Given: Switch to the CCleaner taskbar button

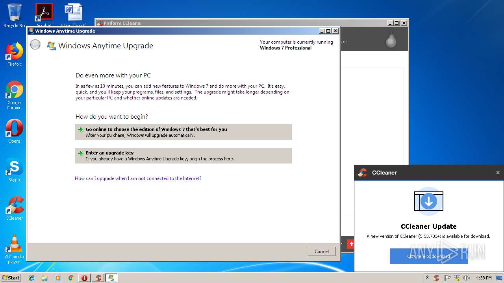Looking at the screenshot, I should (x=98, y=278).
